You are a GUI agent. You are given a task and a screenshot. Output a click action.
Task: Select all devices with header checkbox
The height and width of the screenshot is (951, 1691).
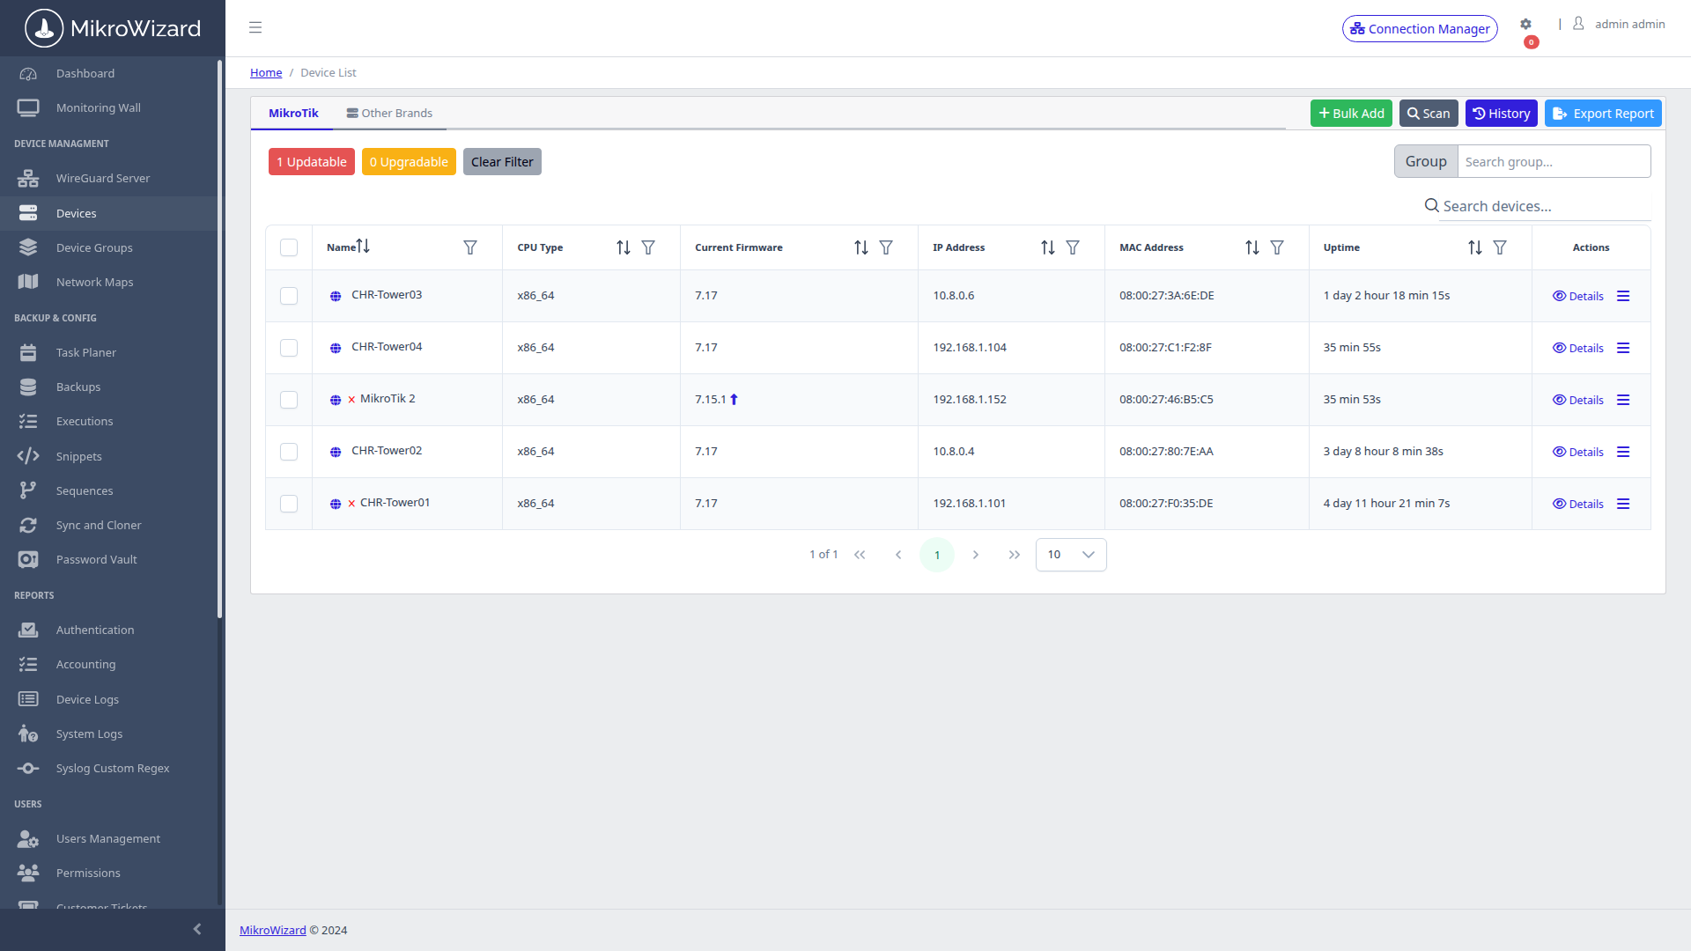click(289, 247)
